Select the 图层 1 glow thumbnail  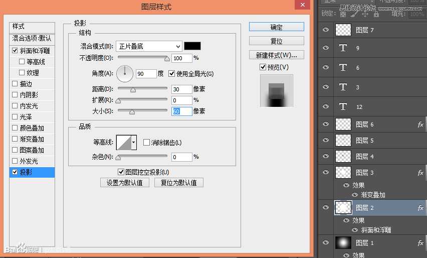tap(343, 242)
